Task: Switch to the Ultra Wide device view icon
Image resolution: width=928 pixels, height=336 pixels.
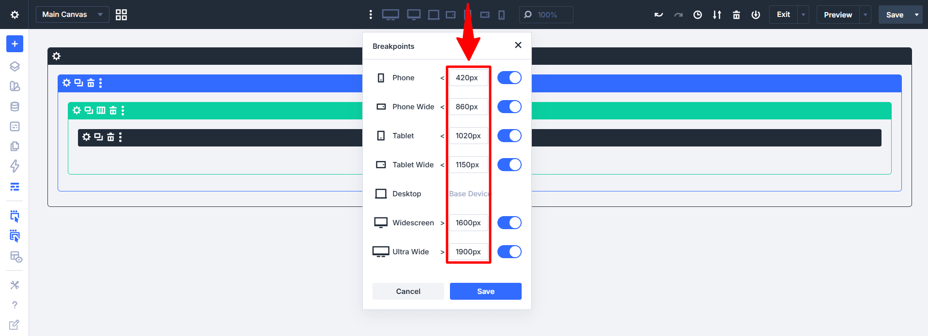Action: point(390,15)
